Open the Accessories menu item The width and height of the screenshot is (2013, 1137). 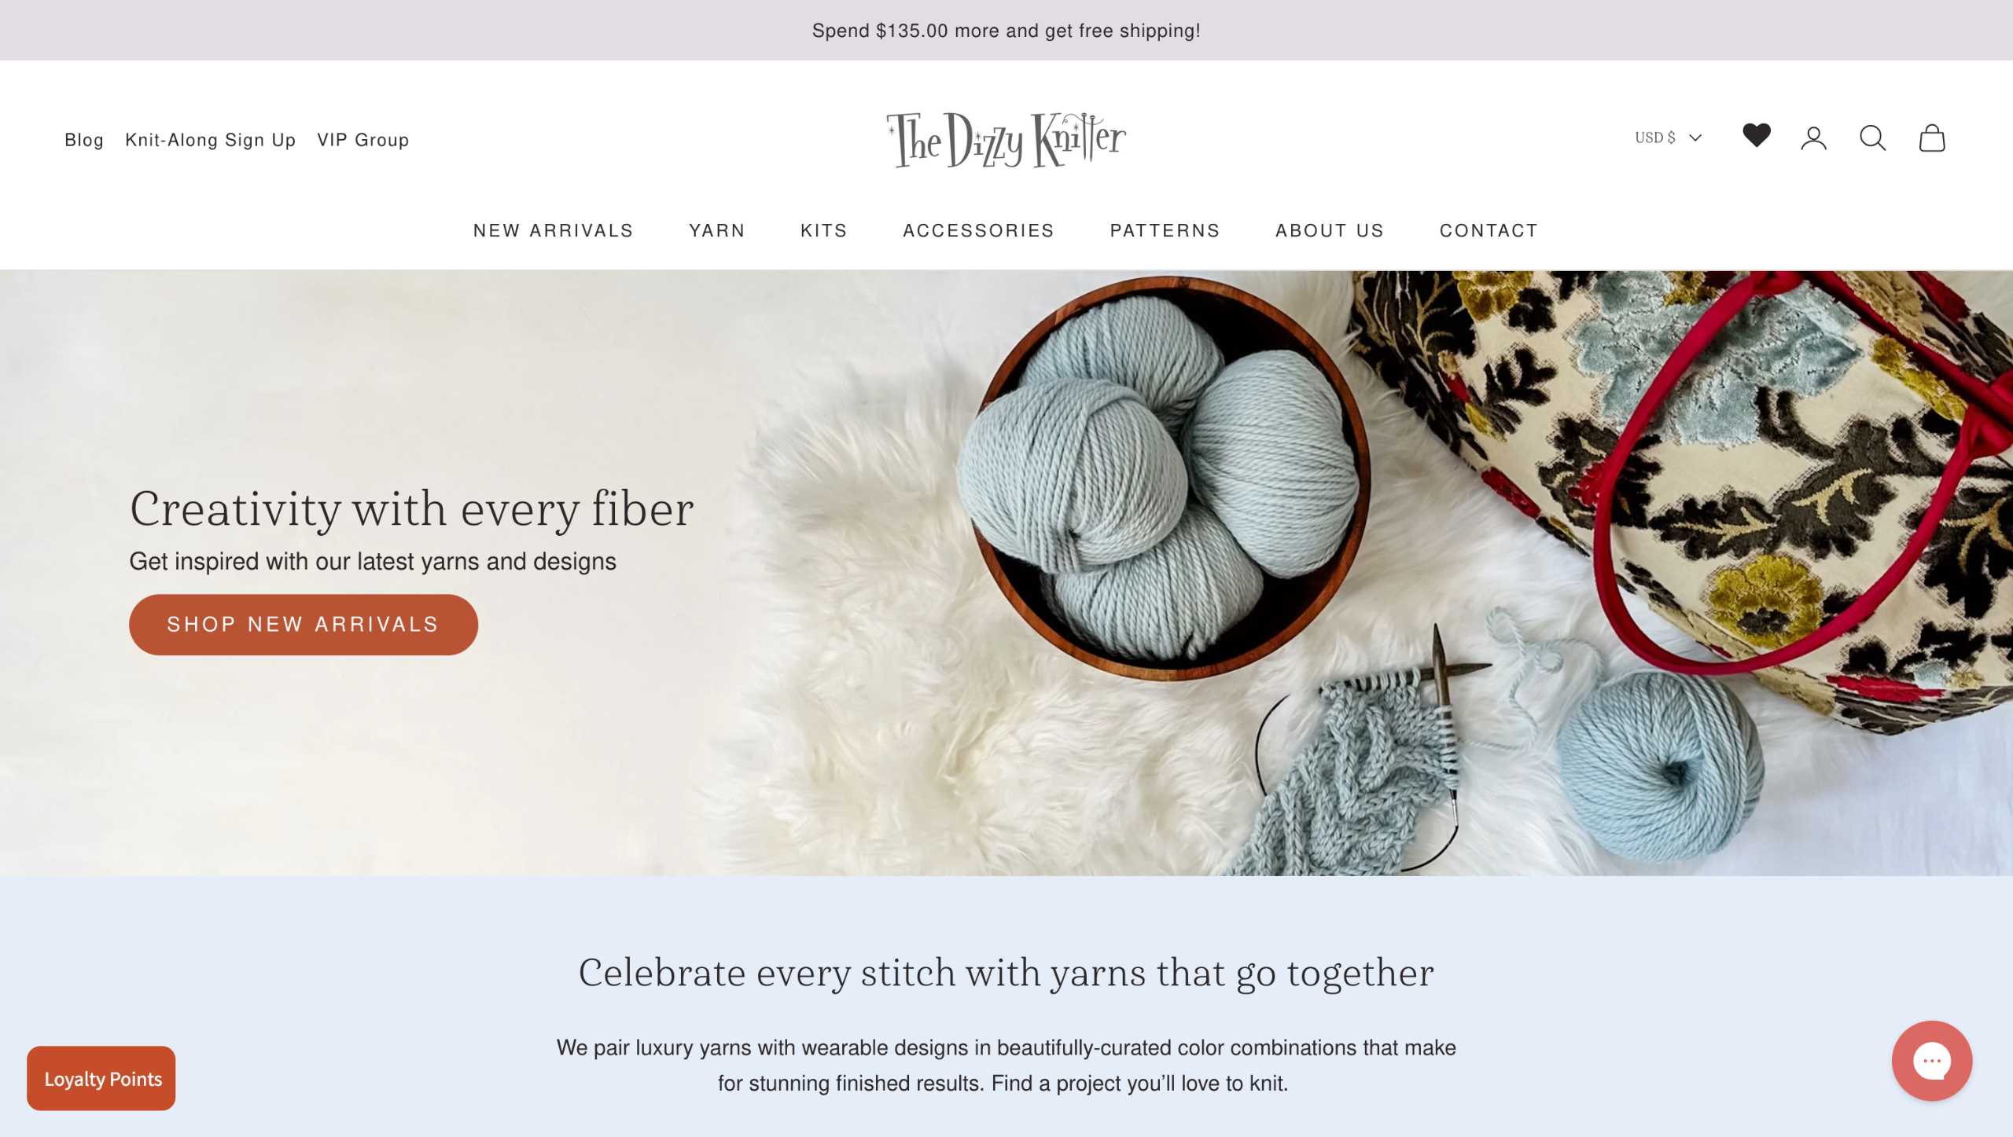(x=978, y=230)
